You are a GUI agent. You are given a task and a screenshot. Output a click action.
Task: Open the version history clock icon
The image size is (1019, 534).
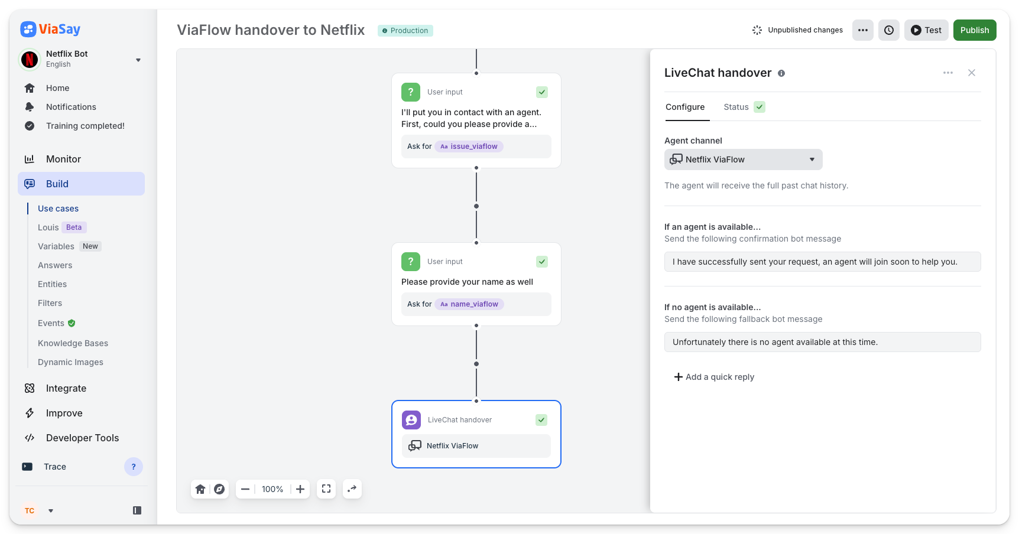tap(889, 30)
